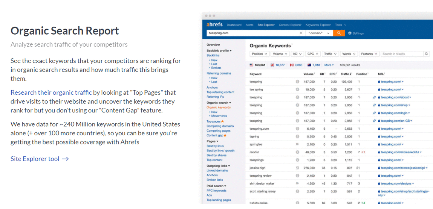
Task: Open the Site Explorer tool link
Action: 40,159
